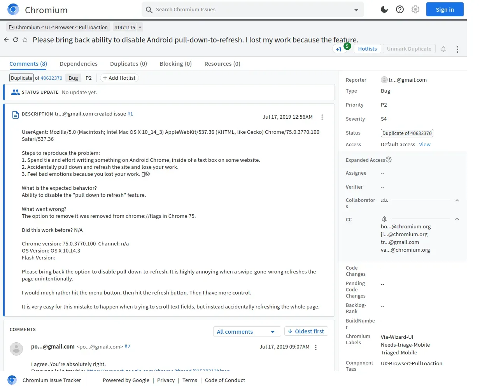Click comment #2 anchor link
This screenshot has height=389, width=480.
[128, 347]
